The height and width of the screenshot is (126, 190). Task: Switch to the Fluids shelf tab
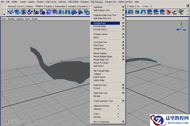131,6
